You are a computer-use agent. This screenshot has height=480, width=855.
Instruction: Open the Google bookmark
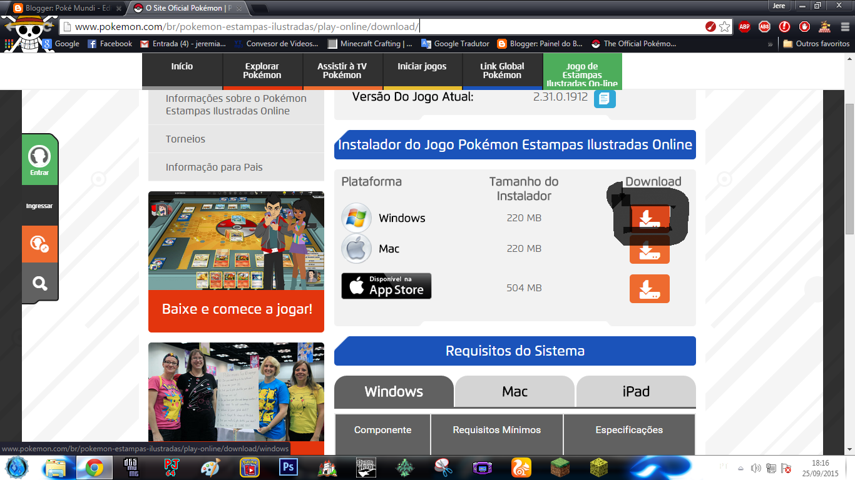click(x=61, y=44)
